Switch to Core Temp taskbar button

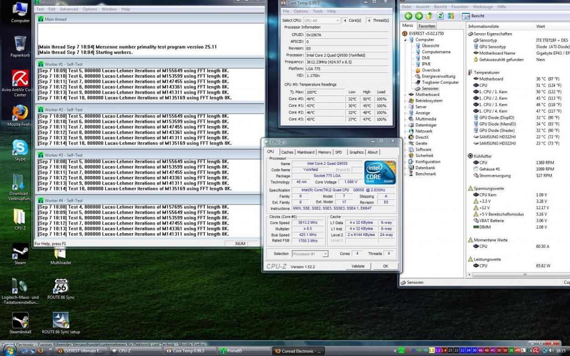(190, 351)
